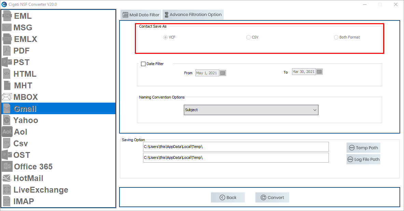Select the IMAP mail icon
The image size is (404, 211).
[x=7, y=201]
